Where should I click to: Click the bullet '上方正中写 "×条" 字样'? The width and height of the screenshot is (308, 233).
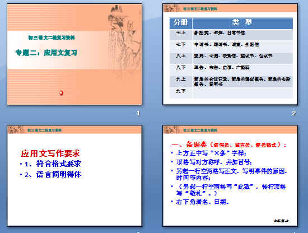point(209,153)
